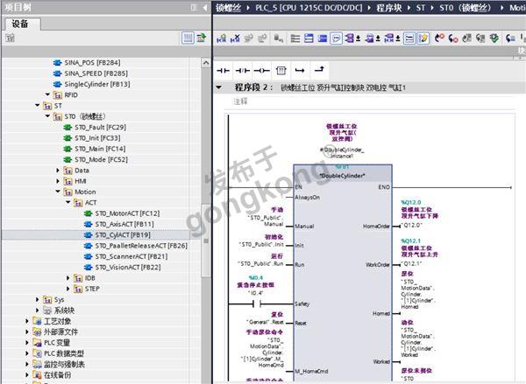Expand the PLC 变量 node
This screenshot has height=384, width=526.
pos(27,343)
